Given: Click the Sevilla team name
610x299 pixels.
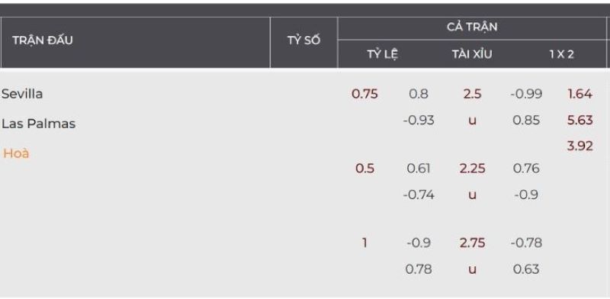Looking at the screenshot, I should click(x=22, y=94).
